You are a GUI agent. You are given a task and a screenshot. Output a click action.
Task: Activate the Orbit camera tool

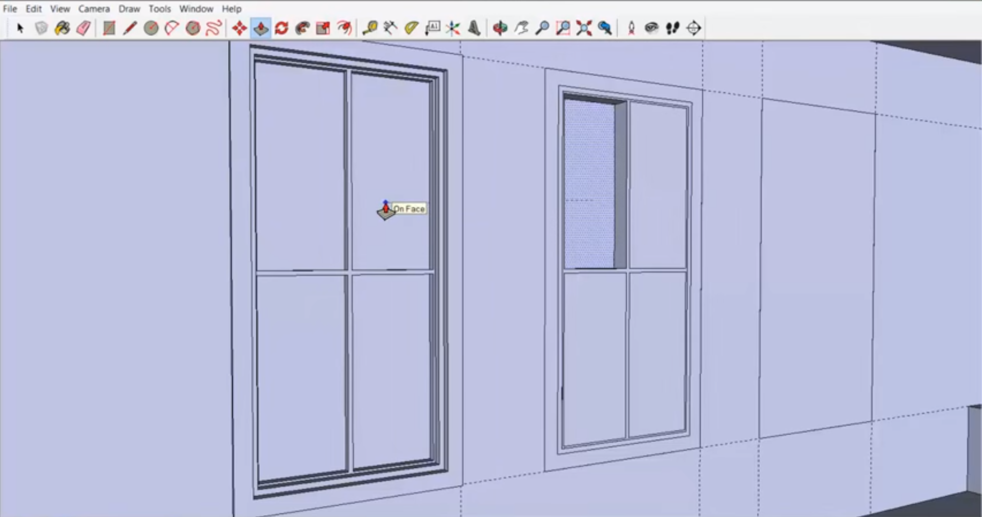click(500, 28)
